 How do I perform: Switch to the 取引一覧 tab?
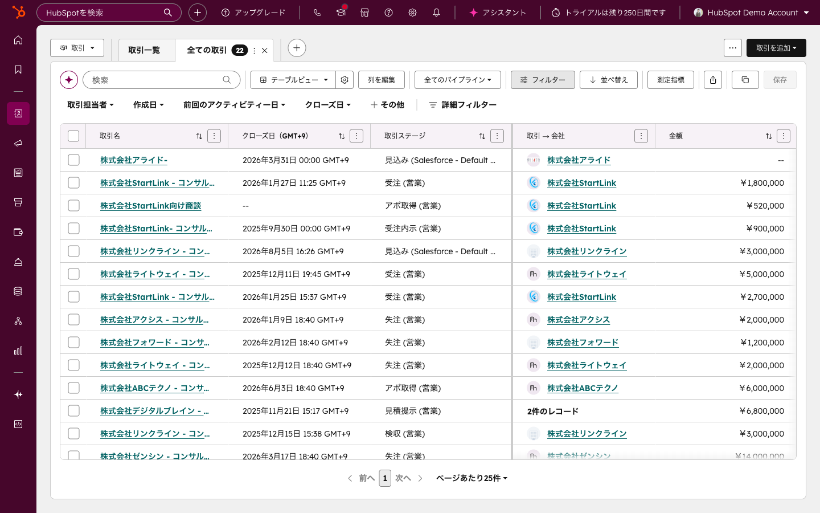pyautogui.click(x=144, y=50)
